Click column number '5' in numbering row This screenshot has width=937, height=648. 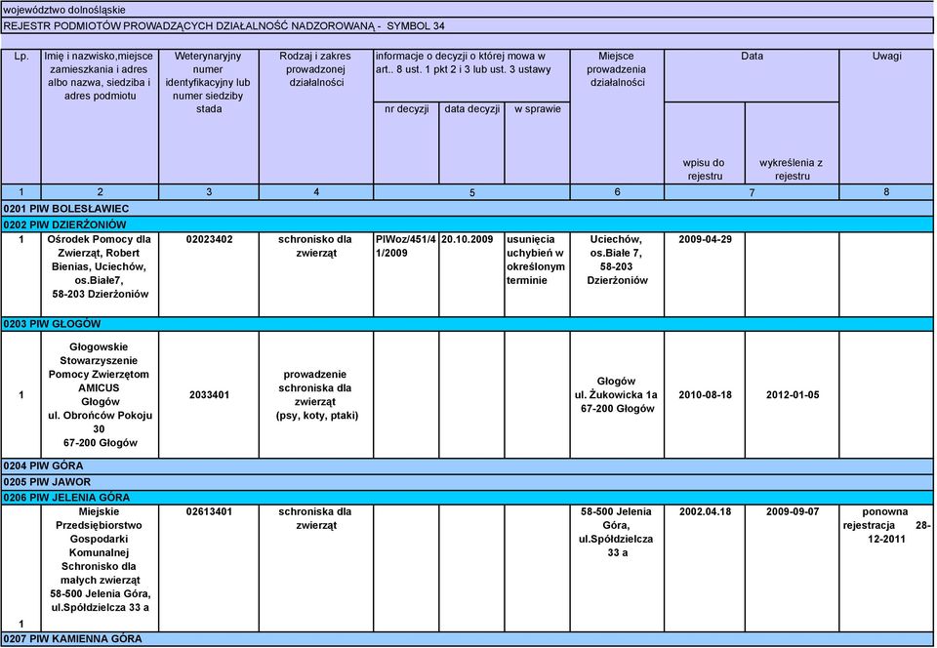pyautogui.click(x=471, y=191)
